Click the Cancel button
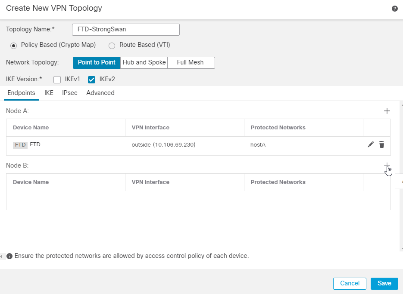The image size is (403, 294). pyautogui.click(x=350, y=283)
